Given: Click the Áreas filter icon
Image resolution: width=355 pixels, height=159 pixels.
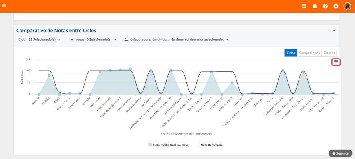Looking at the screenshot, I should click(x=72, y=39).
